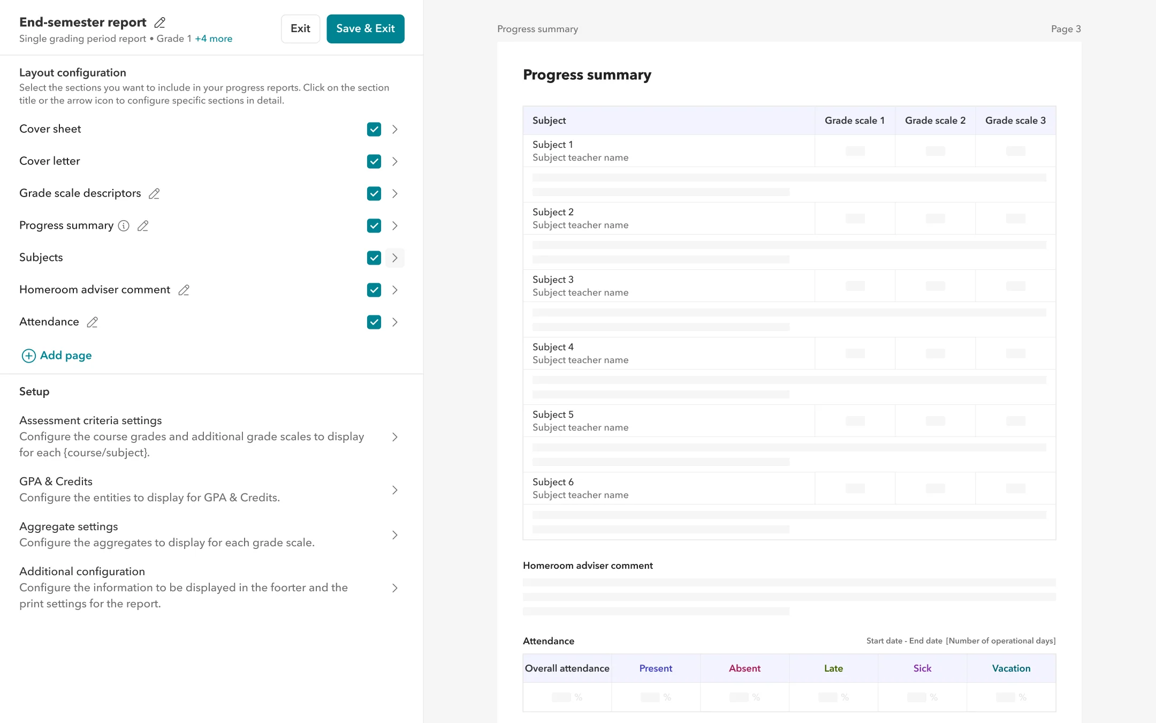Show the +4 more grades link
This screenshot has width=1156, height=723.
coord(214,39)
